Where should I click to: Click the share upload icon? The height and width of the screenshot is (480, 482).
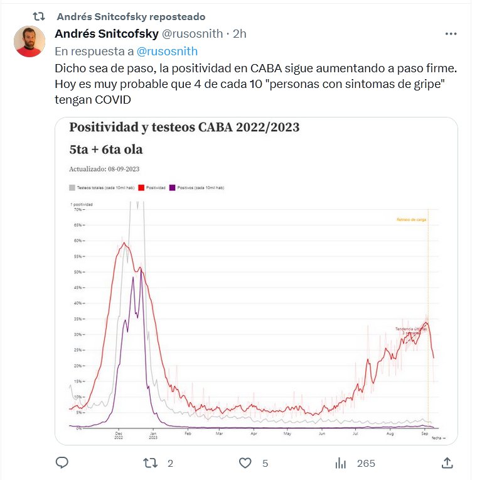447,463
